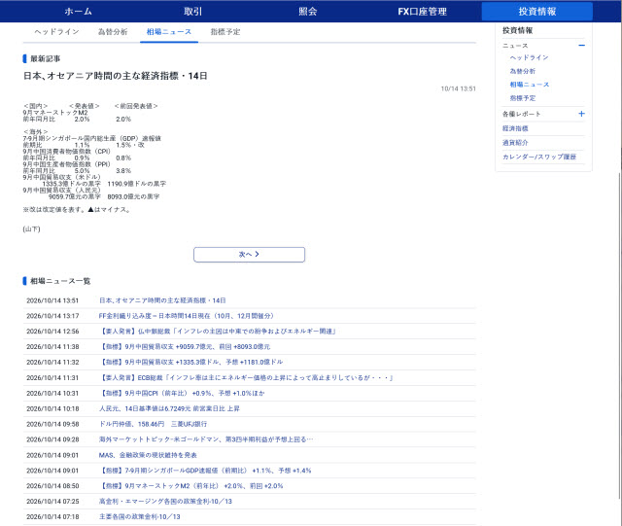Screen dimensions: 622x526
Task: Open the 仏中銀総裁 インフレ news link
Action: [218, 332]
